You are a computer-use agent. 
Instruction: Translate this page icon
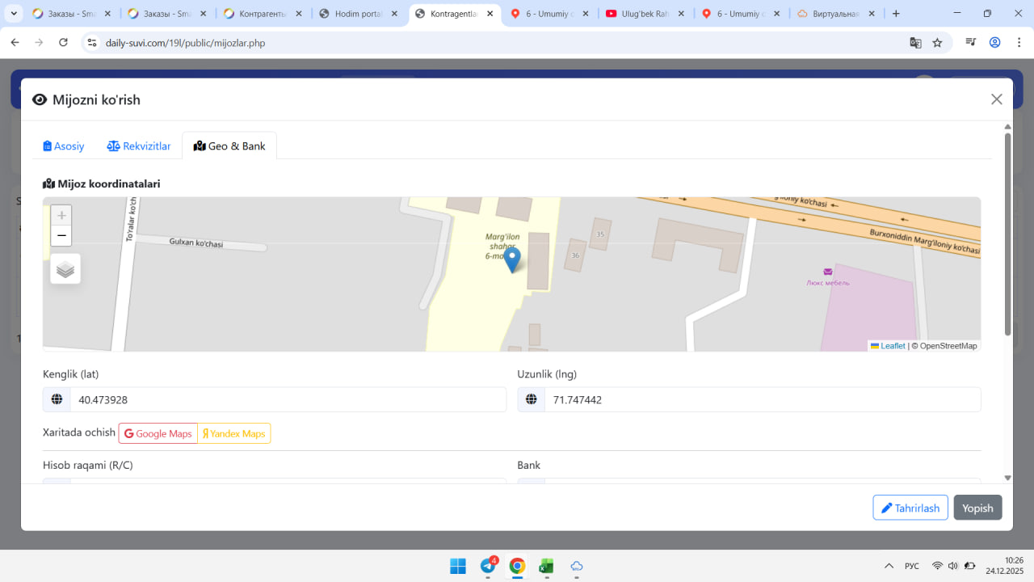[915, 43]
